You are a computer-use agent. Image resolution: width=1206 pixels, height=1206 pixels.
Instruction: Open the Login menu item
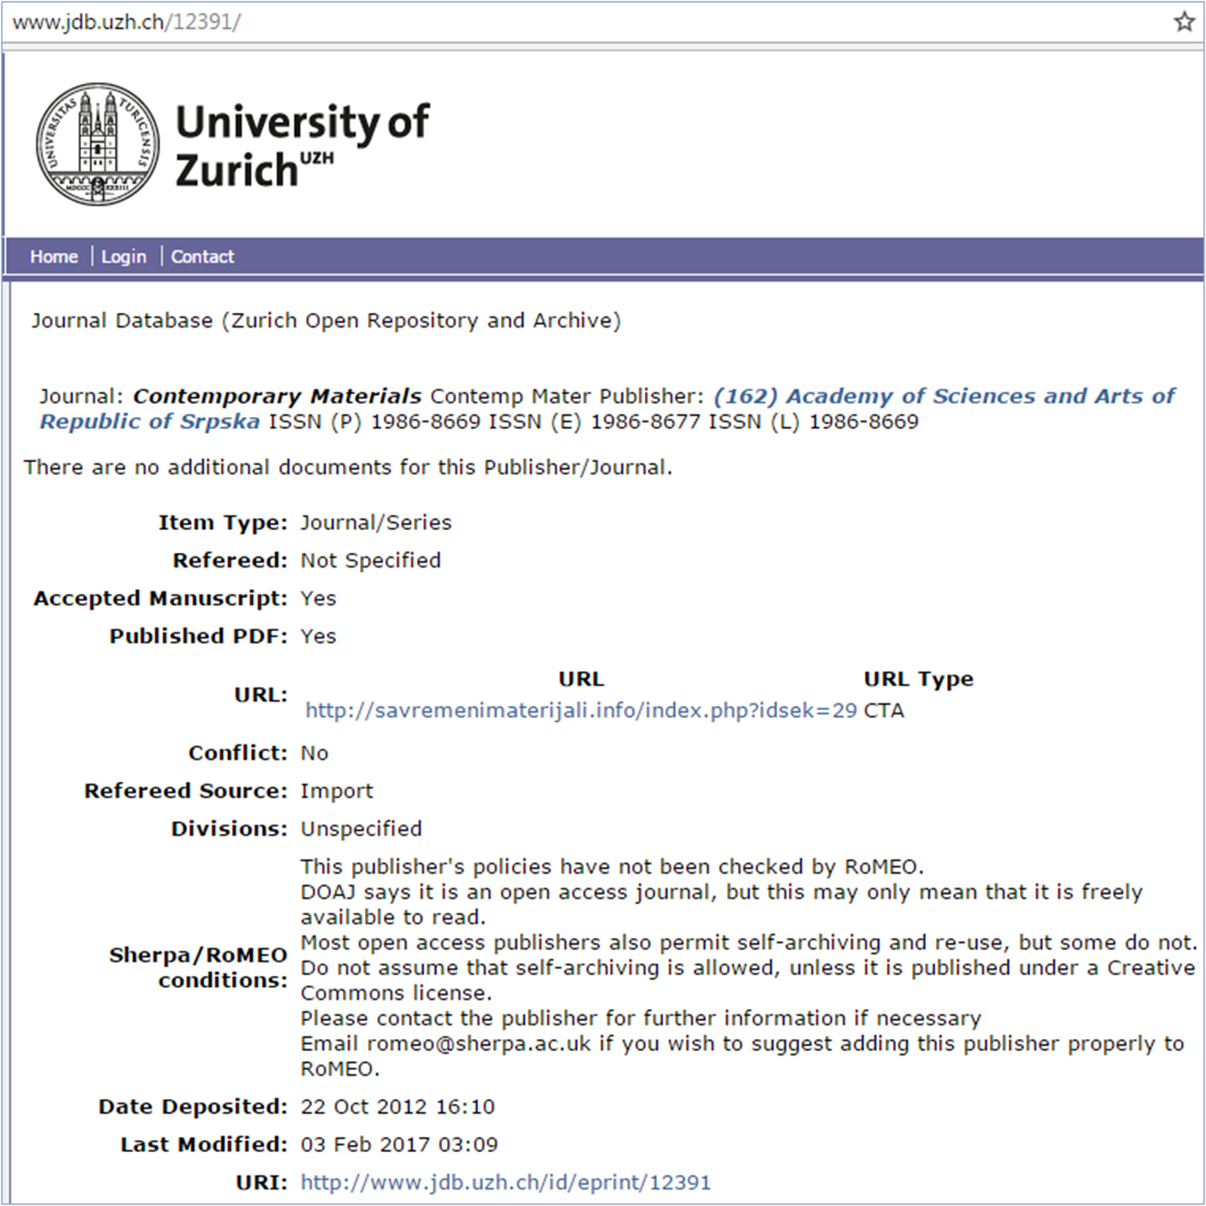(x=123, y=256)
